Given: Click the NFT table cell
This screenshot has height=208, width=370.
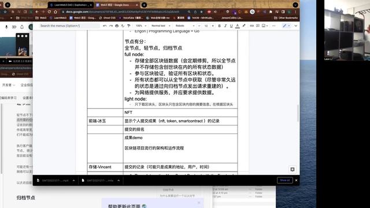Looking at the screenshot, I should 180,113.
